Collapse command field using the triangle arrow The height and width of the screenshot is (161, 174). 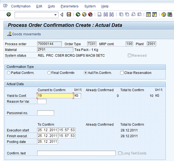point(62,14)
